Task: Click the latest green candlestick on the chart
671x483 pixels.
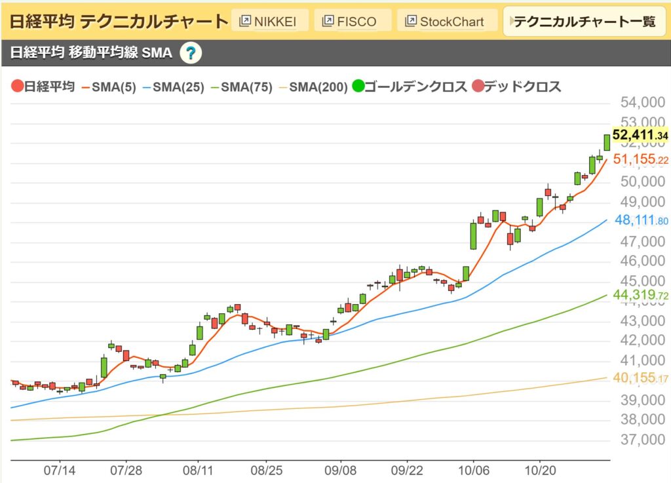Action: (606, 141)
